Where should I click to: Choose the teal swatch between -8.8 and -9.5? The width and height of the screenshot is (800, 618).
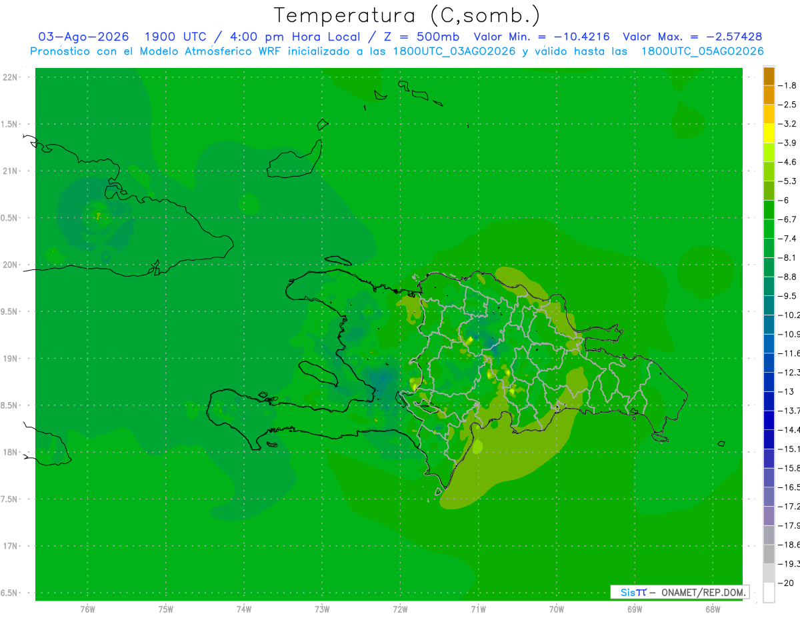coord(769,286)
